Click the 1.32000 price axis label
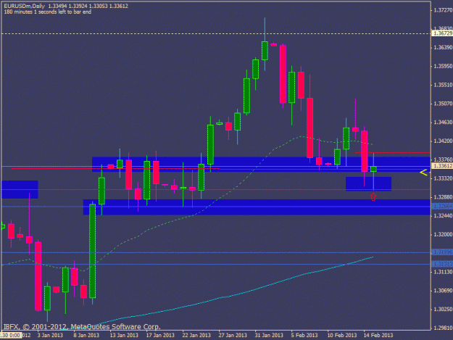Screen dimensions: 453x340 443,234
